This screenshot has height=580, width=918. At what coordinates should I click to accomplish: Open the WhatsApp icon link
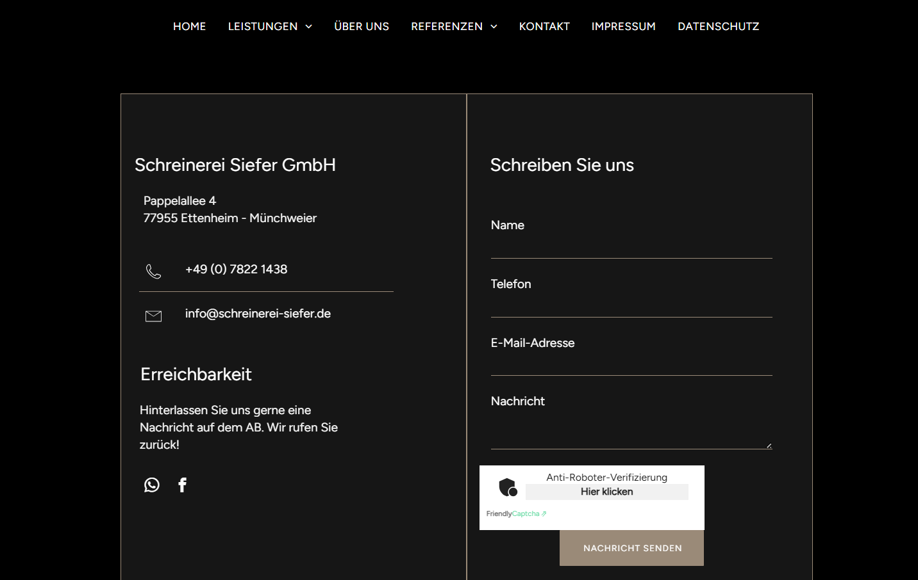click(x=152, y=485)
